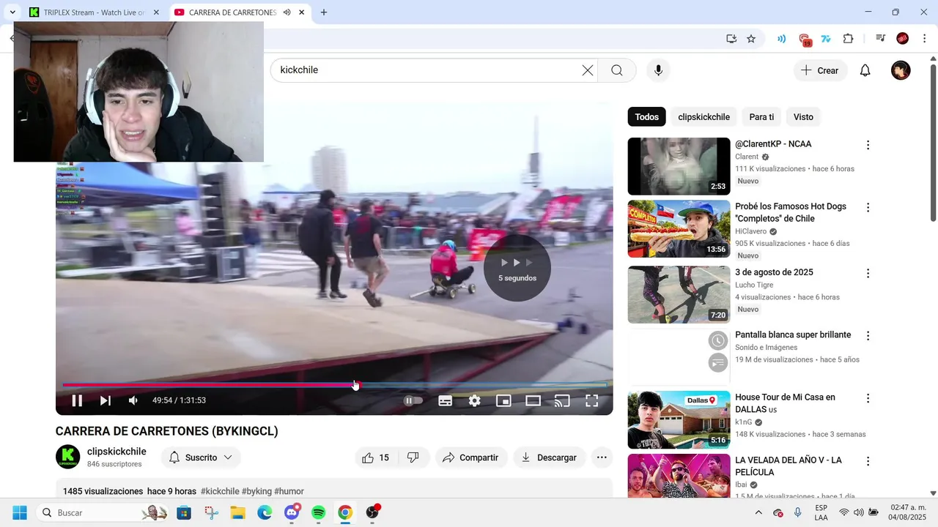Mute the CARRERA DE CARRETONES tab audio
The height and width of the screenshot is (527, 938).
pyautogui.click(x=287, y=12)
